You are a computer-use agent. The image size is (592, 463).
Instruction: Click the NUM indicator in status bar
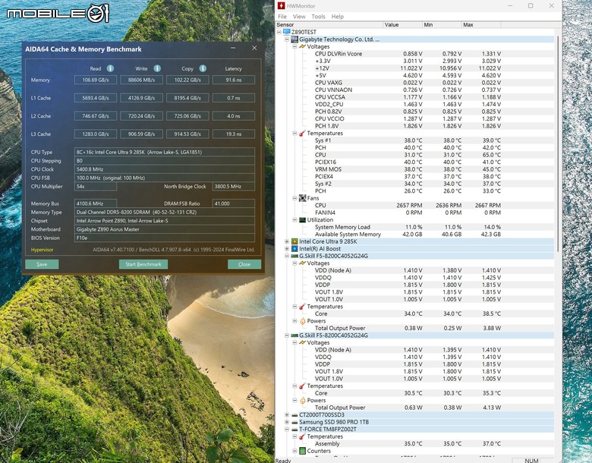coord(531,461)
